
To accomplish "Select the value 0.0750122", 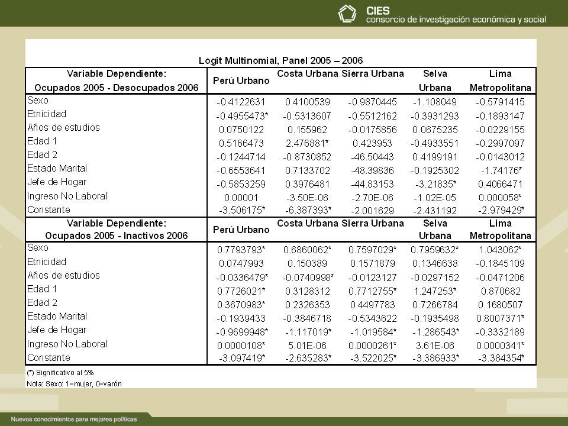I will (x=241, y=130).
